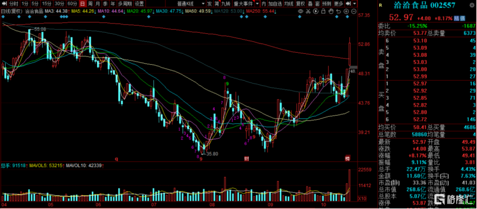Viewport: 477px width, 209px height.
Task: Open the 普通K线 chart type dropdown
Action: 191,3
